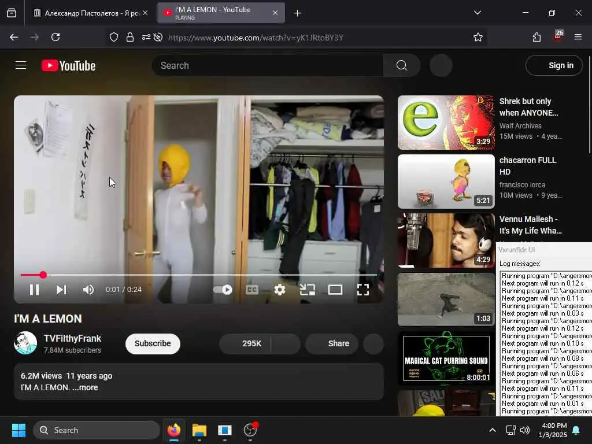Open YouTube hamburger guide menu
Screen dimensions: 592x444
click(x=21, y=65)
